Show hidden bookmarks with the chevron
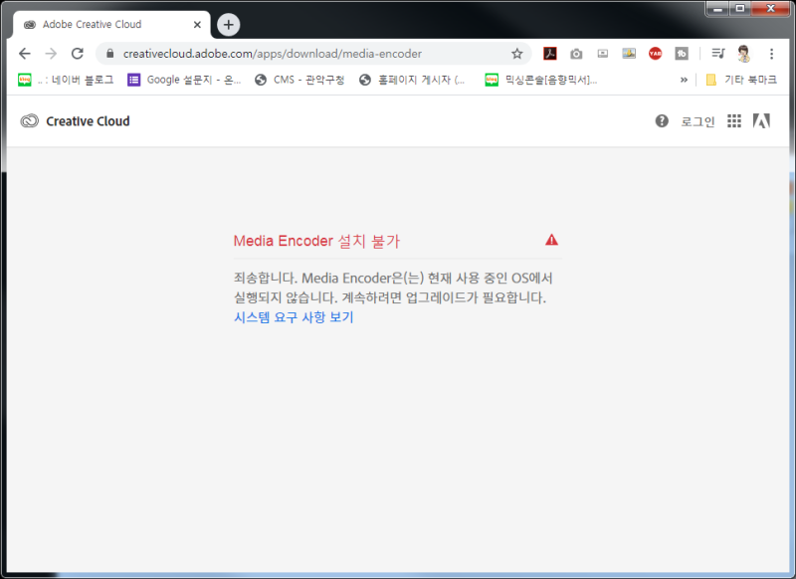This screenshot has width=796, height=579. pyautogui.click(x=684, y=80)
